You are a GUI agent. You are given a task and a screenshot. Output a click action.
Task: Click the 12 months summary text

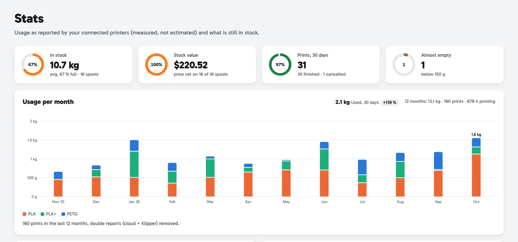point(450,101)
